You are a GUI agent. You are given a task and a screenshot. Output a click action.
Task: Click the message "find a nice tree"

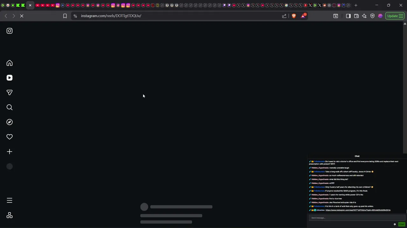(x=335, y=199)
